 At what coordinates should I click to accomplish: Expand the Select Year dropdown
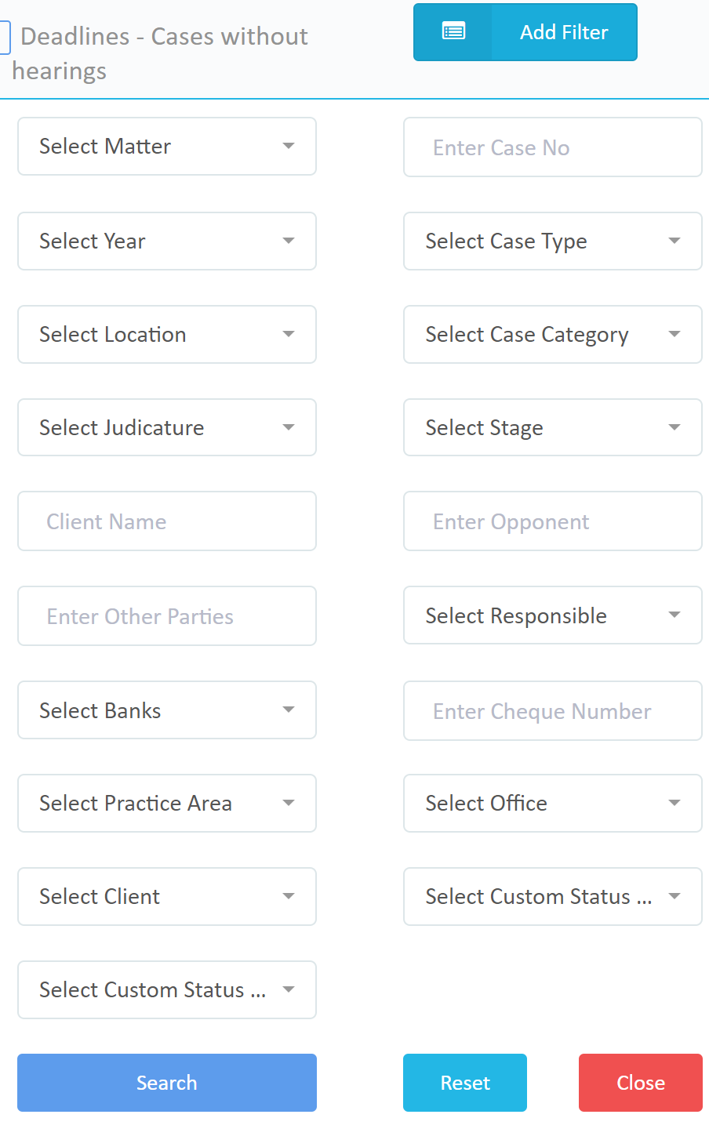[x=166, y=241]
